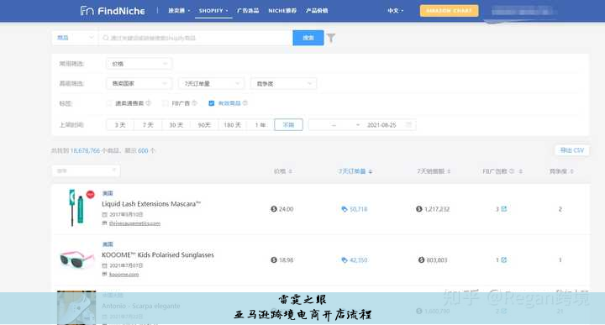
Task: Check the FB广告 checkbox
Action: click(x=166, y=103)
